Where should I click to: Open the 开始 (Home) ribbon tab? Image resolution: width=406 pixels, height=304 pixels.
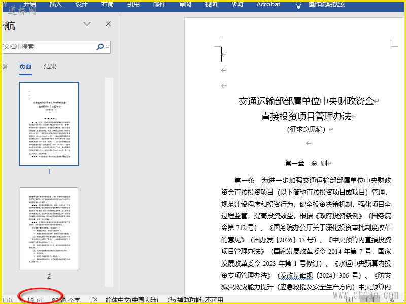tap(29, 4)
